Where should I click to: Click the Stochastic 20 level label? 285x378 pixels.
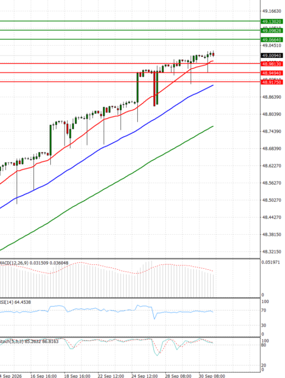pyautogui.click(x=264, y=366)
